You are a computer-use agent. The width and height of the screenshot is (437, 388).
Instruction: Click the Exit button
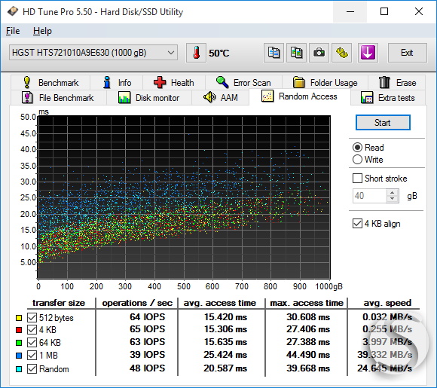(x=407, y=53)
